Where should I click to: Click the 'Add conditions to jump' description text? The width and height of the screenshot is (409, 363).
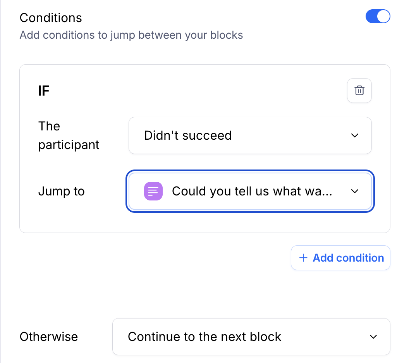pyautogui.click(x=131, y=35)
